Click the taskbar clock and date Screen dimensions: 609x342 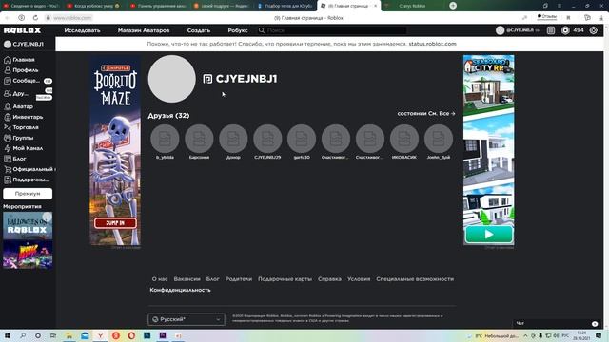point(581,335)
